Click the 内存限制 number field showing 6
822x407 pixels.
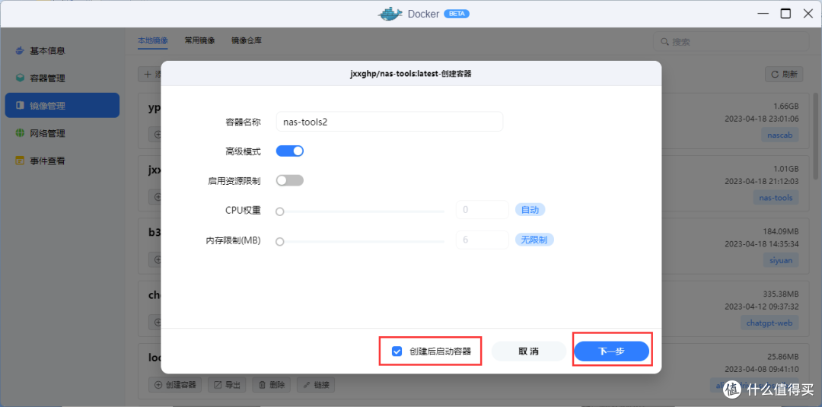(x=483, y=240)
